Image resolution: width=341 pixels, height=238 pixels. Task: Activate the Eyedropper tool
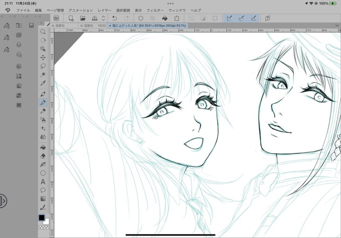click(43, 83)
